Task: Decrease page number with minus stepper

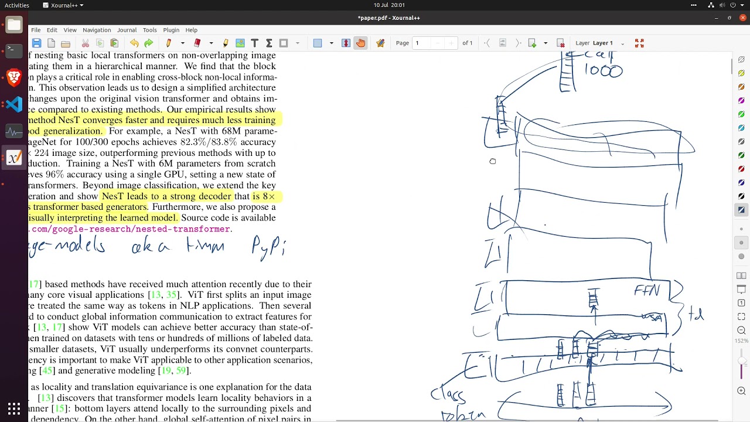Action: click(438, 43)
